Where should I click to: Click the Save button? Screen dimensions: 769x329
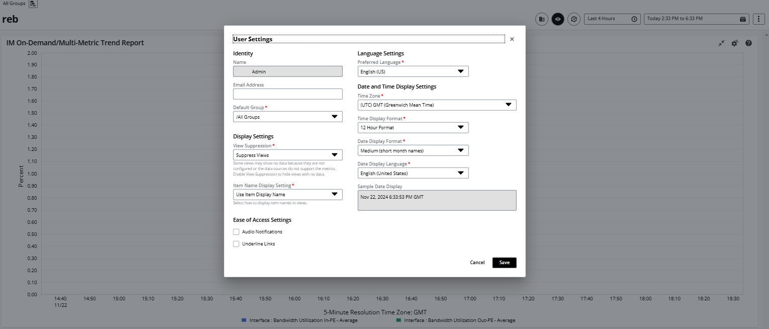tap(504, 263)
